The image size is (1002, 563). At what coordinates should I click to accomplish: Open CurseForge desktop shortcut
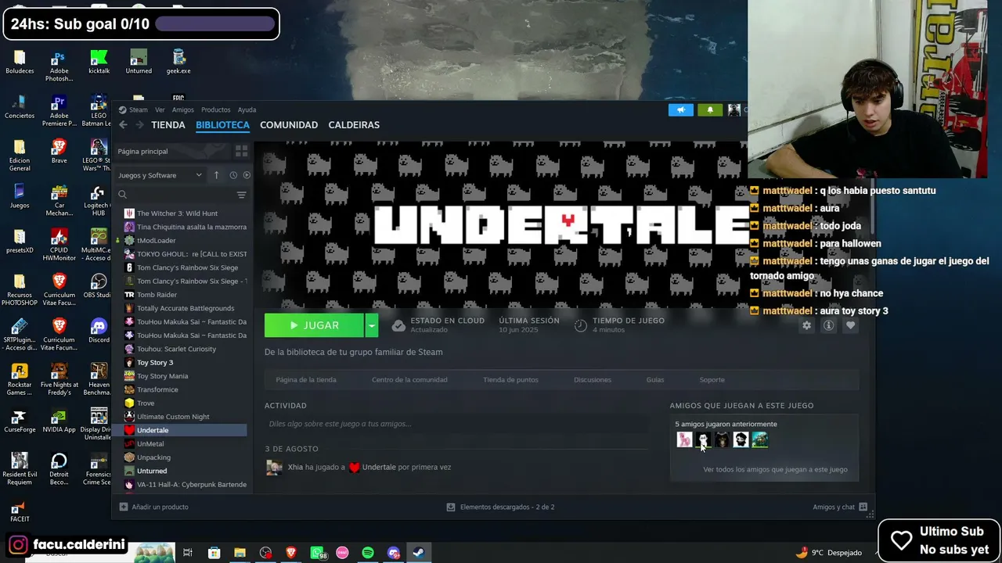(20, 421)
